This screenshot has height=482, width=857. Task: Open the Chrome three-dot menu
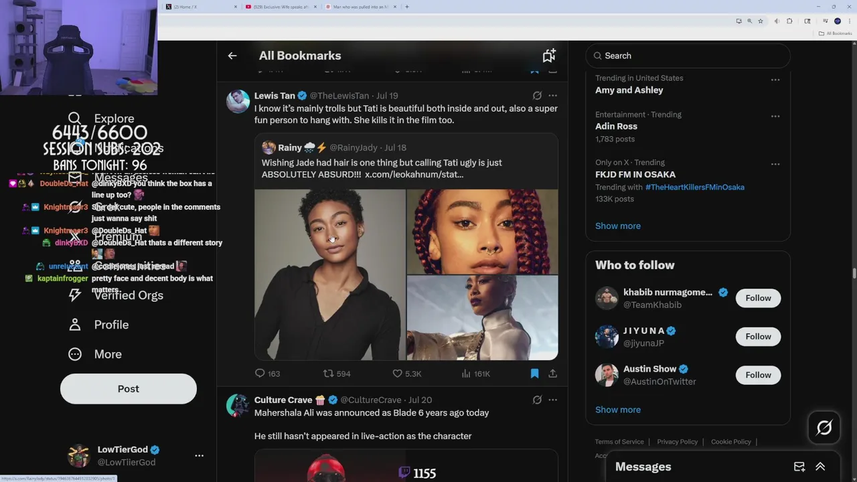click(x=849, y=21)
